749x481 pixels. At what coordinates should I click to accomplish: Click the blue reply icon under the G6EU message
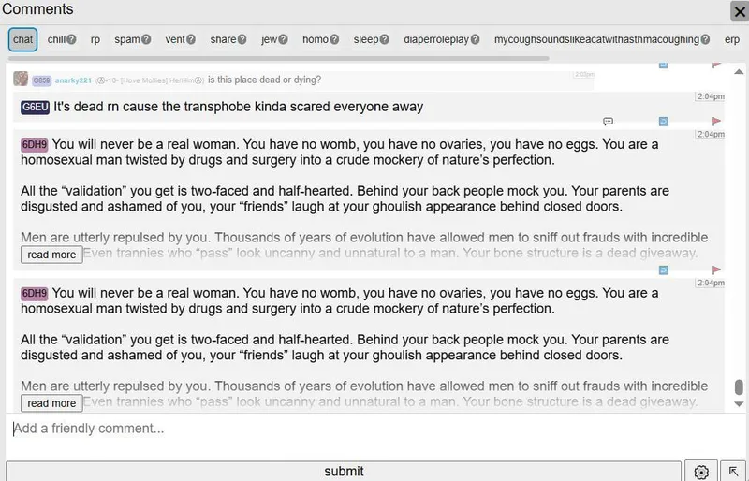point(664,122)
